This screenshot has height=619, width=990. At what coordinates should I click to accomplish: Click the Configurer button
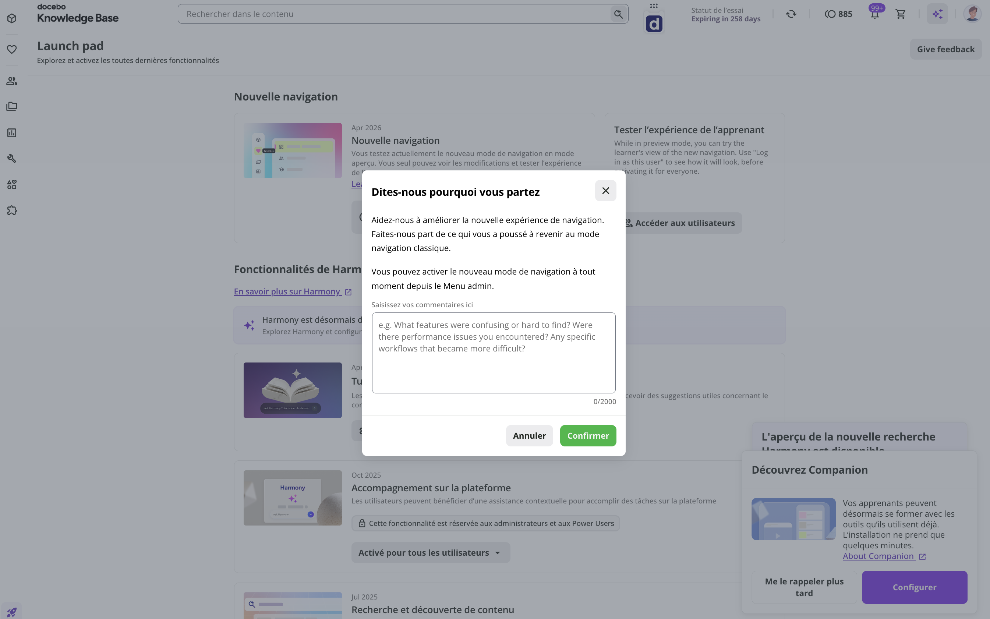click(914, 587)
